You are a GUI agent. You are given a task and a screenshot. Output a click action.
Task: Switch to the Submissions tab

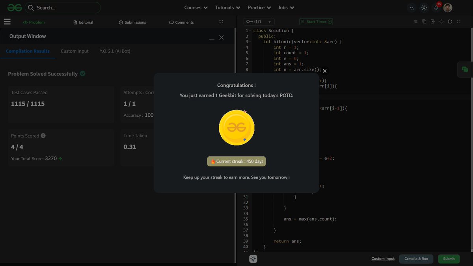tap(132, 22)
